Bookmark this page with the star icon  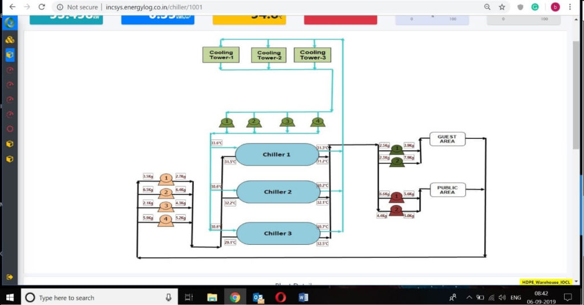pos(502,7)
